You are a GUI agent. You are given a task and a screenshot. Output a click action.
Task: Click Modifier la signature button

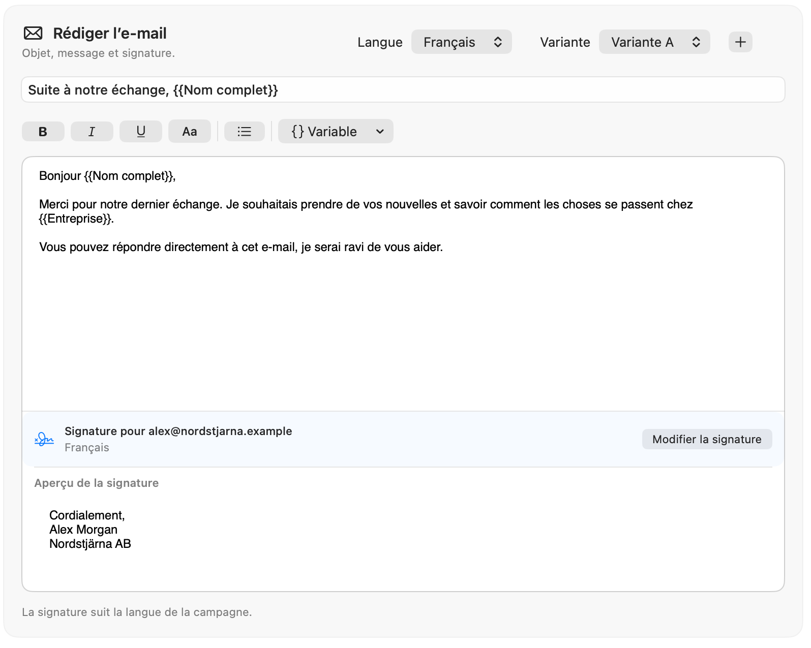[707, 439]
